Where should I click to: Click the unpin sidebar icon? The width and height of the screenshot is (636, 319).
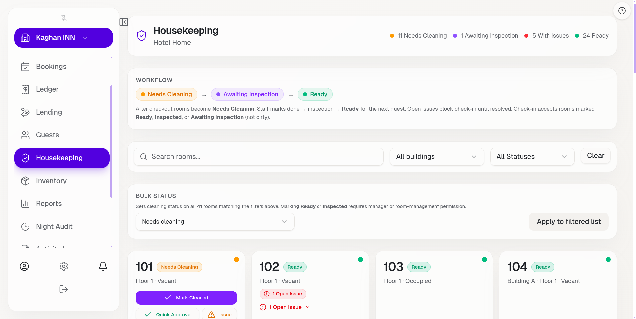[x=64, y=18]
